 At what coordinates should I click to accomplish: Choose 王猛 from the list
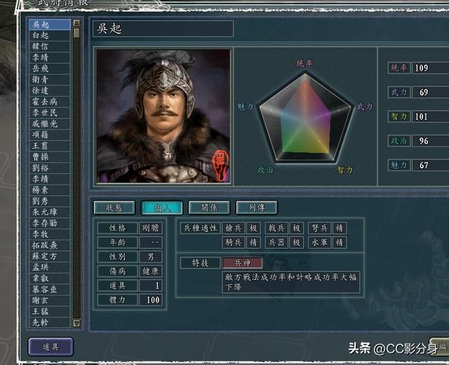tap(50, 312)
